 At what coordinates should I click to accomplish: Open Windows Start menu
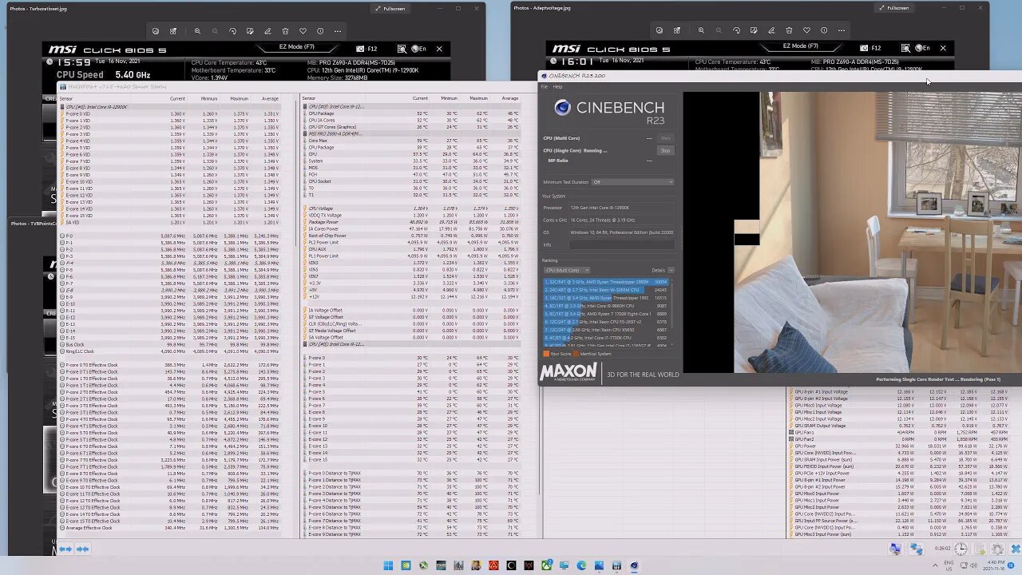388,565
